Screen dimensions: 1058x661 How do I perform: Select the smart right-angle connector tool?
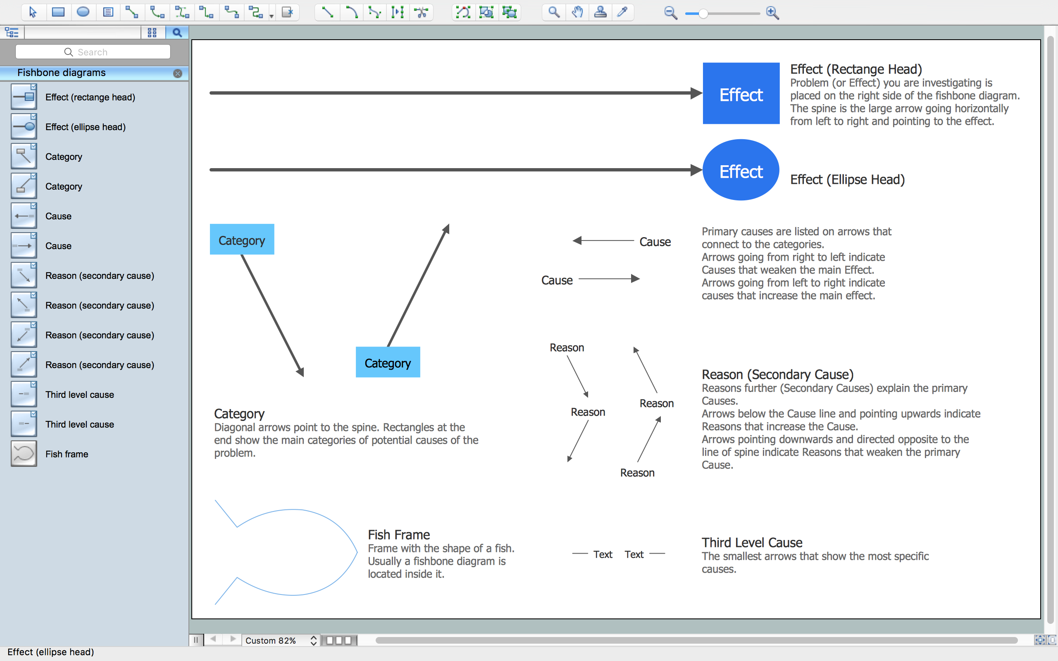click(206, 12)
